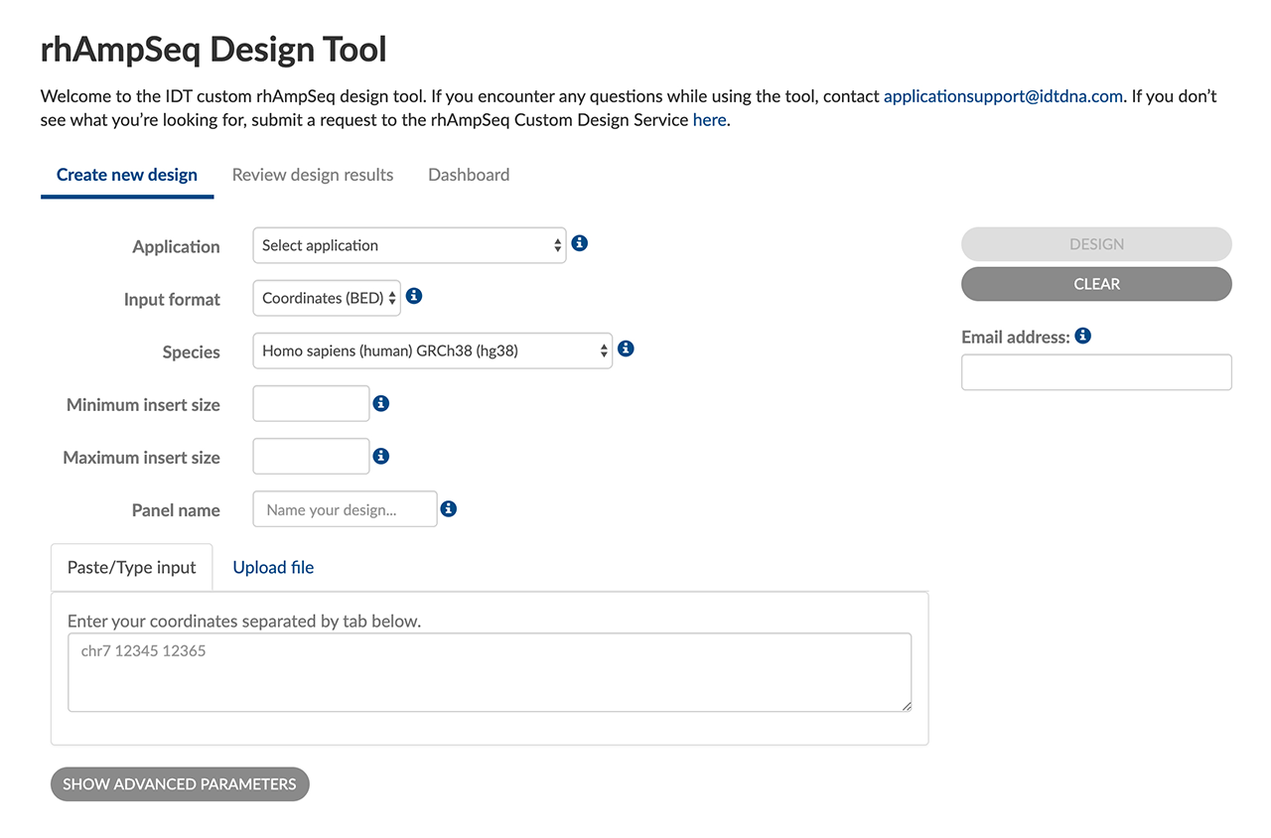Focus the Minimum insert size field

311,403
